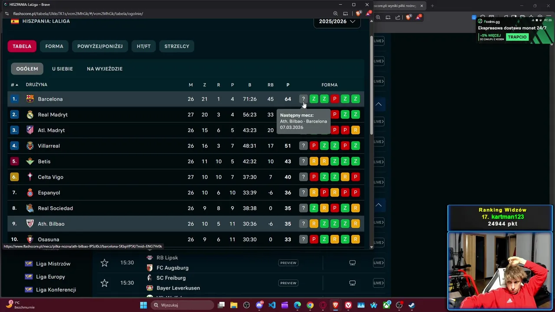The image size is (555, 312).
Task: Collapse league section using lower chevron in background
Action: point(379,205)
